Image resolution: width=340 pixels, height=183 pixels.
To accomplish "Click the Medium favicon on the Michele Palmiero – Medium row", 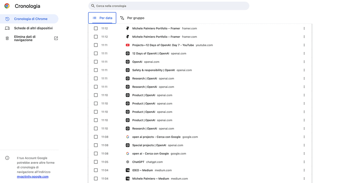I will coord(128,178).
